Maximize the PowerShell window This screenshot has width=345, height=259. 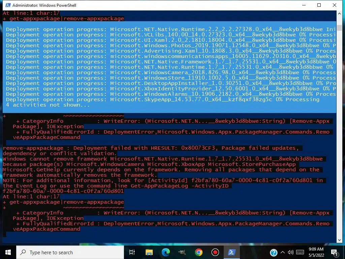click(319, 5)
